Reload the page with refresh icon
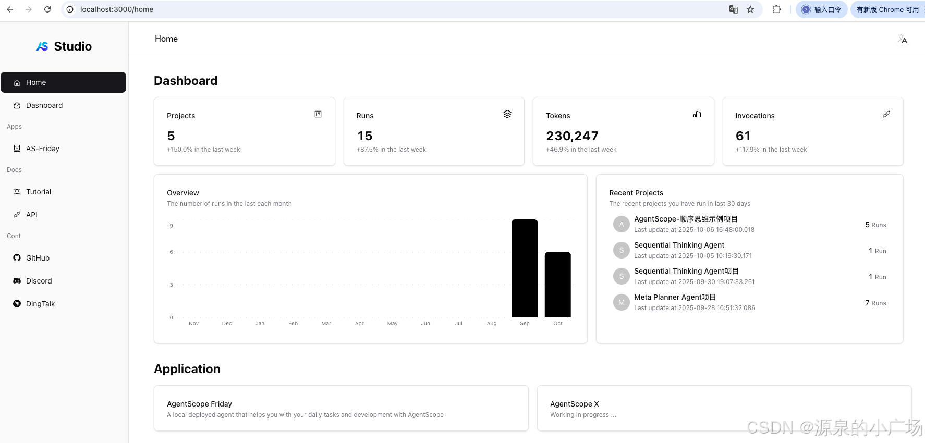The image size is (925, 443). (x=47, y=9)
